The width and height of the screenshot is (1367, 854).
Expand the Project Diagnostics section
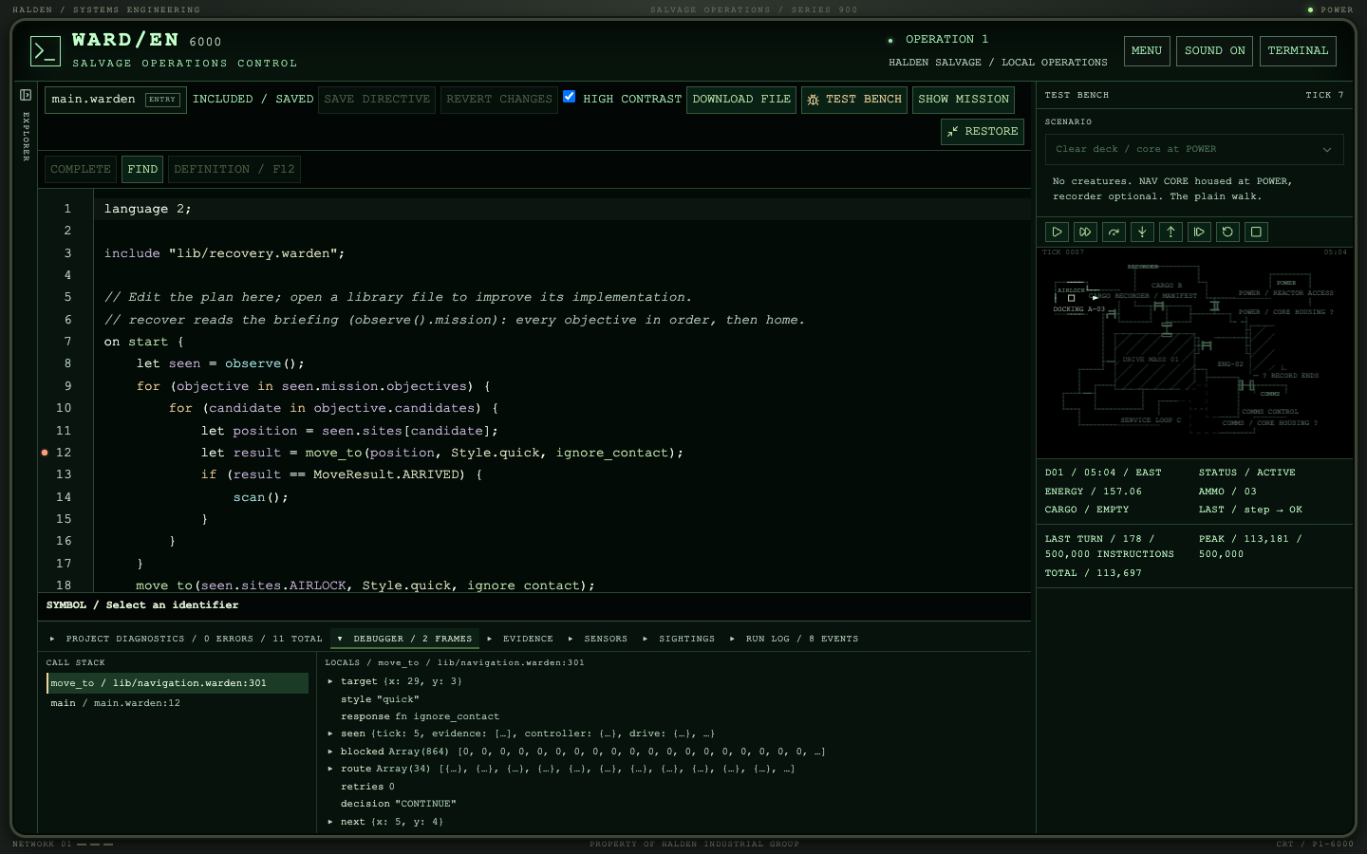coord(186,639)
